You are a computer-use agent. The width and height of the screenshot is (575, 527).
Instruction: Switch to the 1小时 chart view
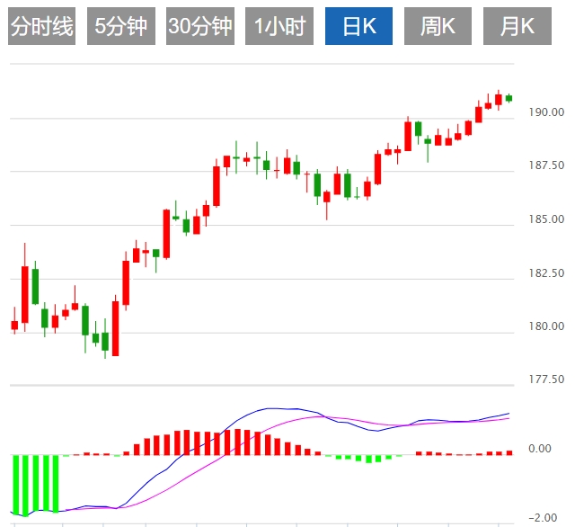click(x=279, y=26)
